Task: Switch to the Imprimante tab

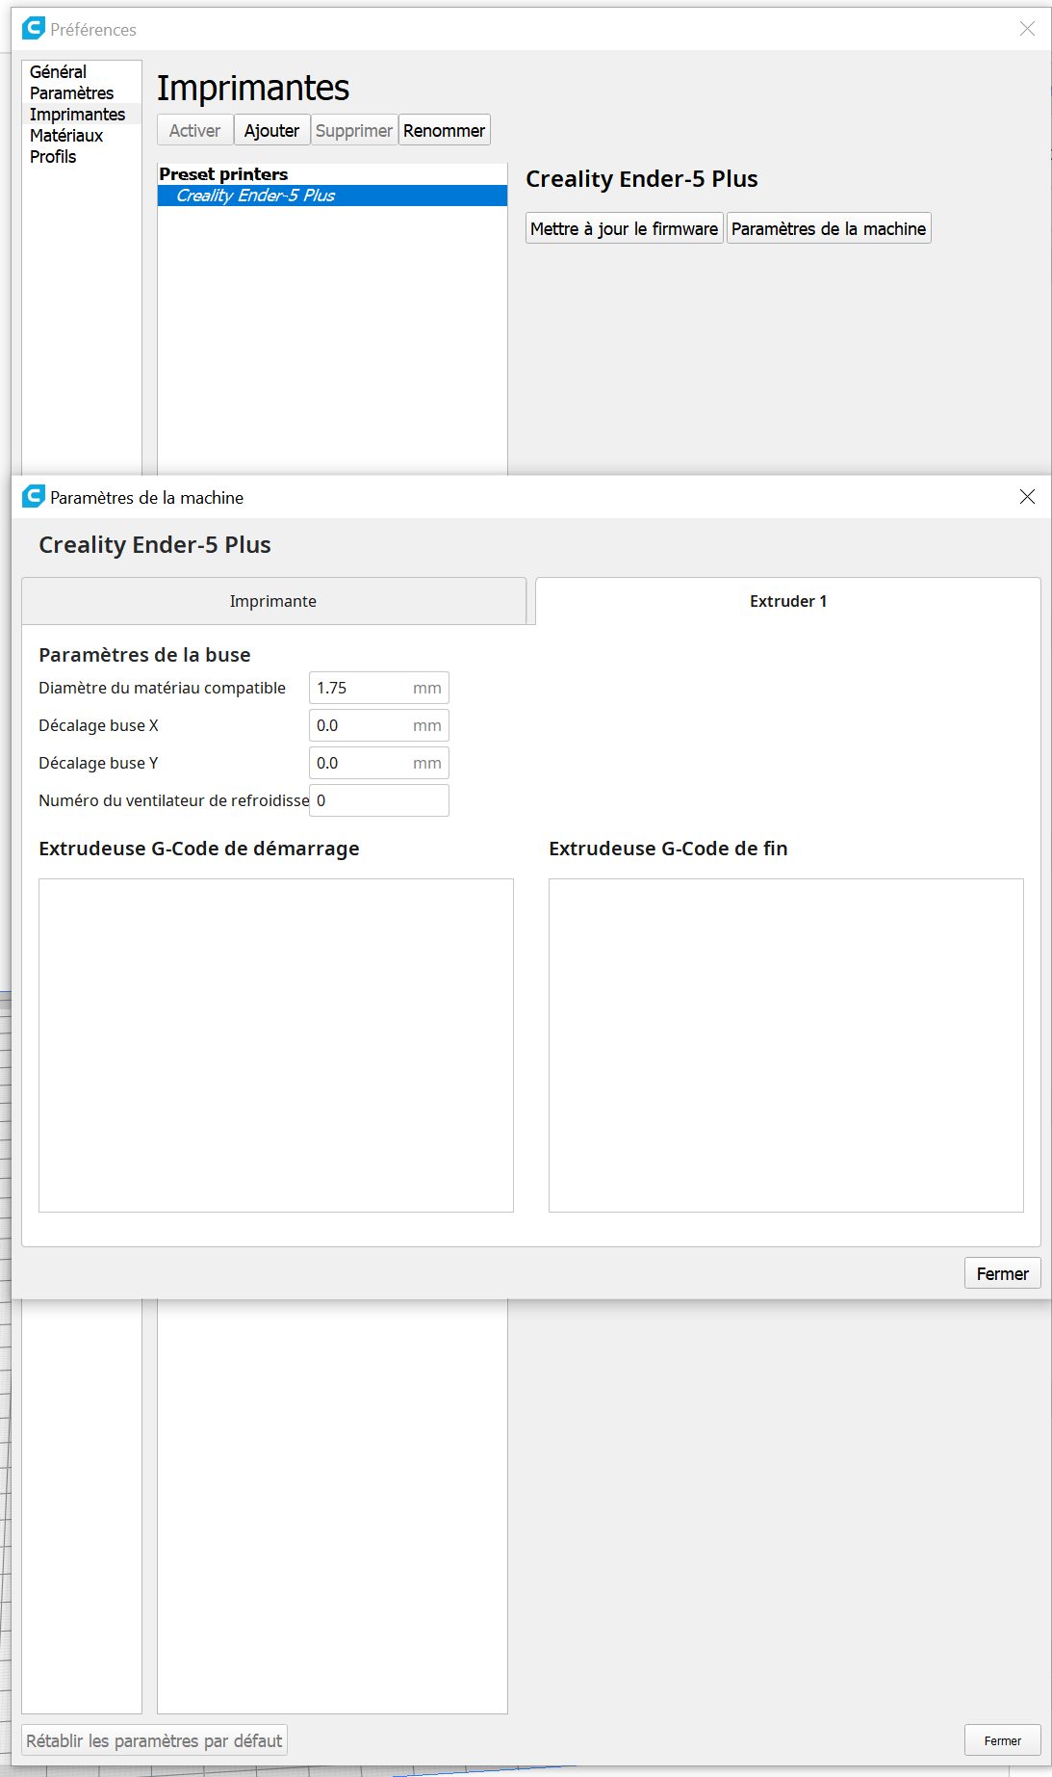Action: tap(273, 601)
